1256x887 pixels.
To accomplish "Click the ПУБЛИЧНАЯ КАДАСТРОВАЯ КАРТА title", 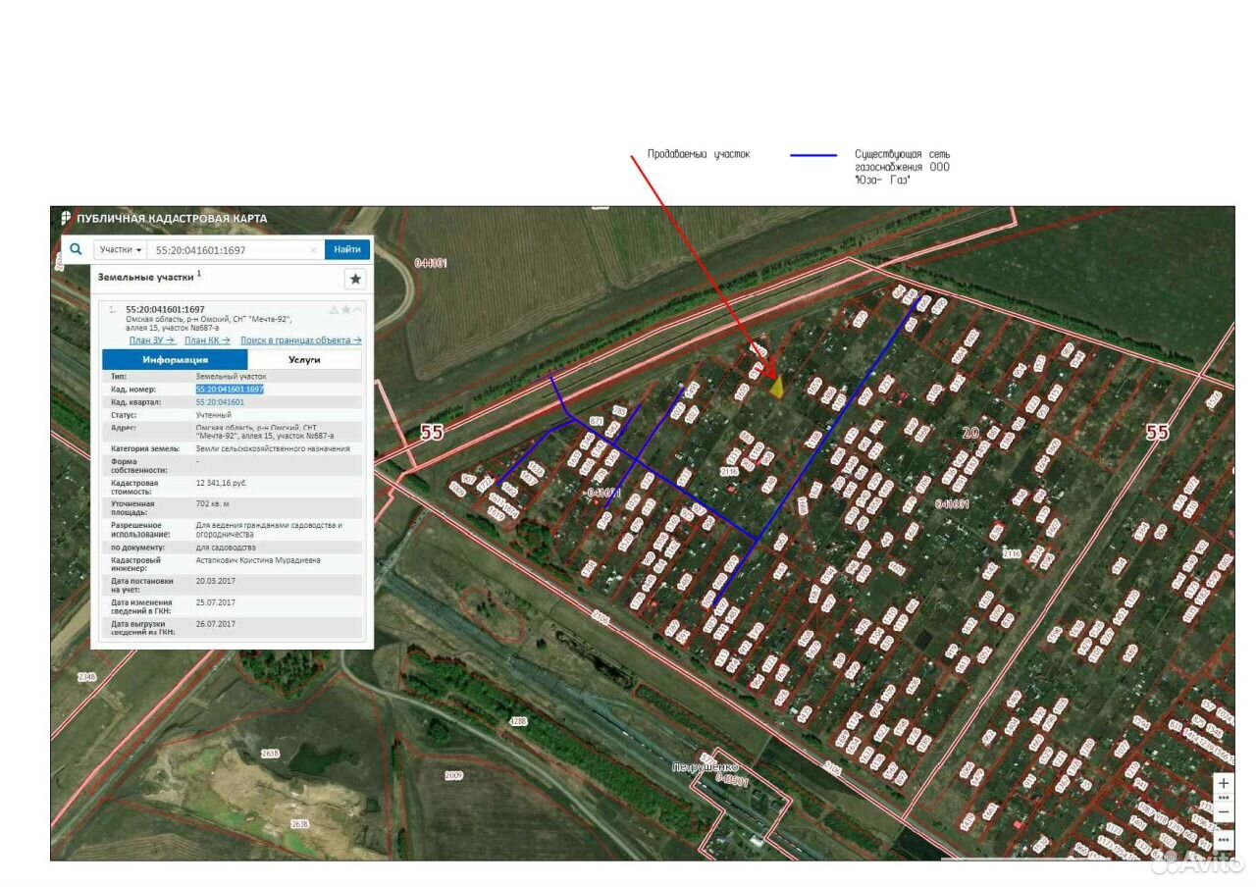I will click(x=172, y=219).
